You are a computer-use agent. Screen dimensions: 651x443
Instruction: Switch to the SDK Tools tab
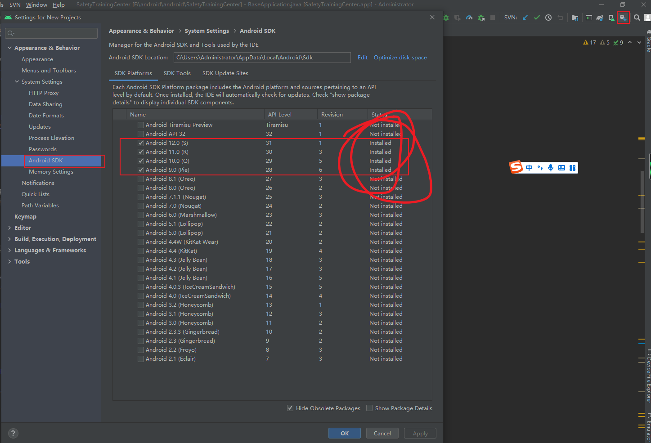coord(177,73)
